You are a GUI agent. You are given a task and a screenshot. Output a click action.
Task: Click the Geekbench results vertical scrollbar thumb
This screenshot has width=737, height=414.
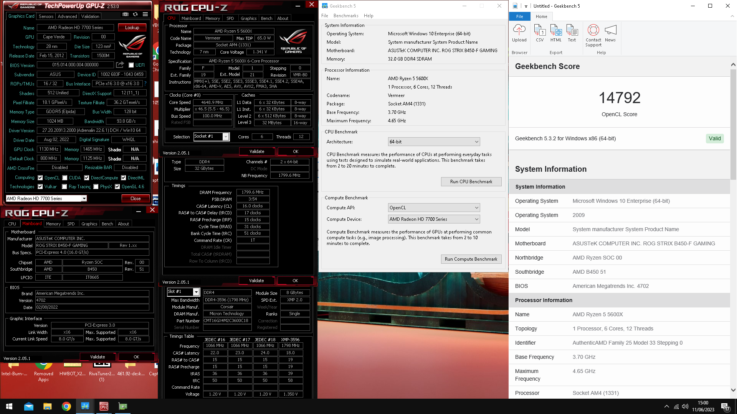733,125
